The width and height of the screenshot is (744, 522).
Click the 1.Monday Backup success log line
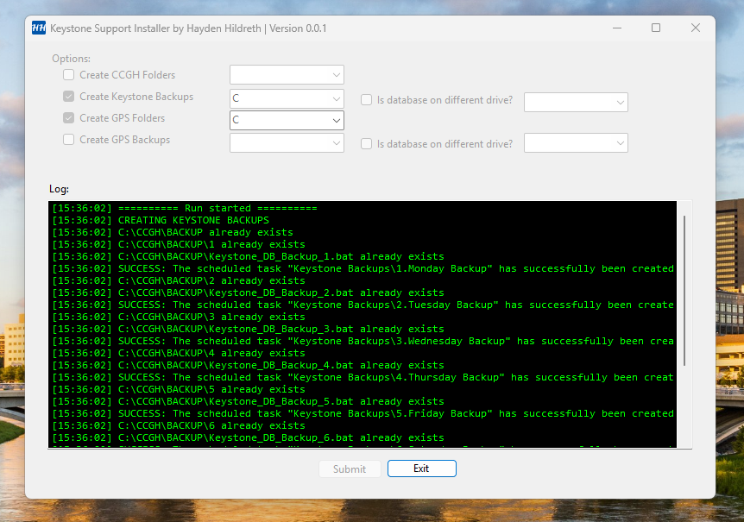click(363, 268)
